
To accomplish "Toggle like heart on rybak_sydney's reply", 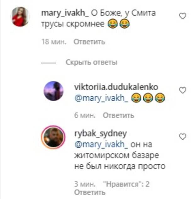I will [182, 136].
